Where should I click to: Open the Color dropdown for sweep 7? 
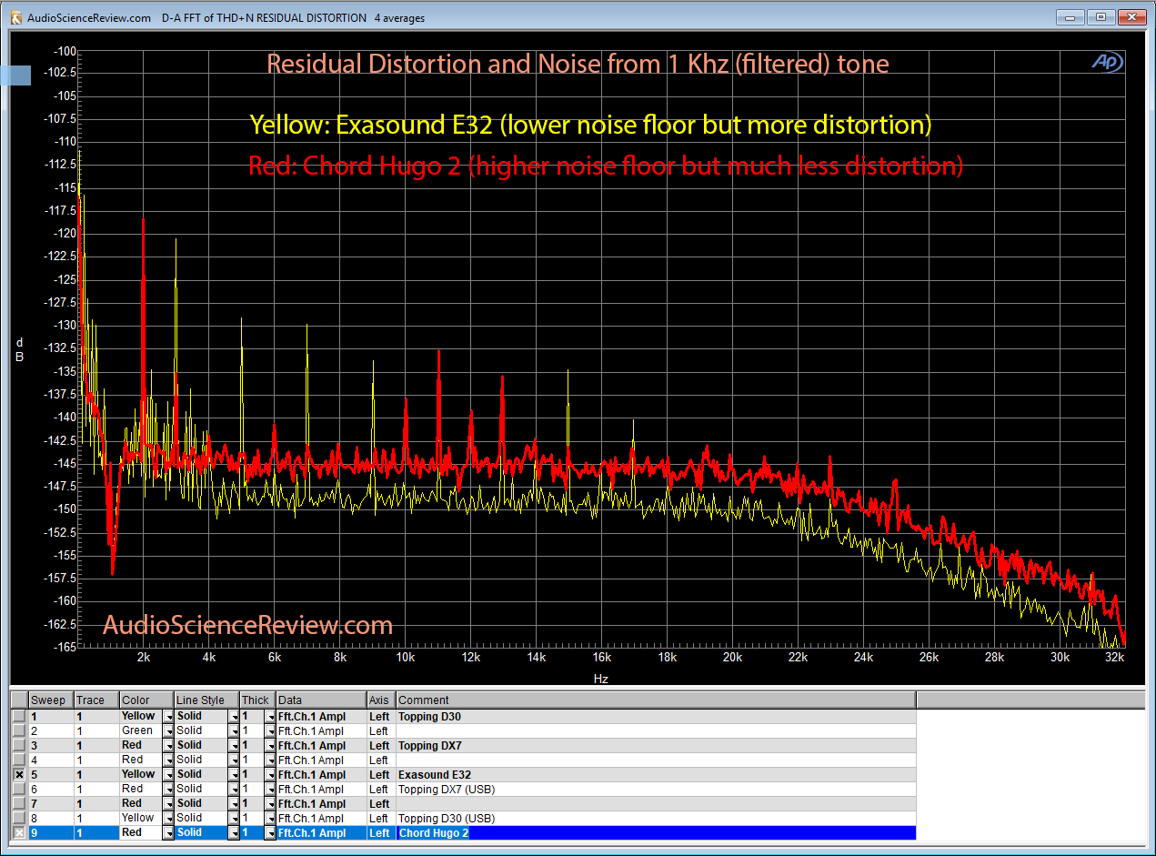[x=168, y=803]
